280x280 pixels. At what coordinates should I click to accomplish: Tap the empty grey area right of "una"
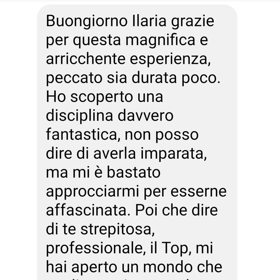[198, 97]
